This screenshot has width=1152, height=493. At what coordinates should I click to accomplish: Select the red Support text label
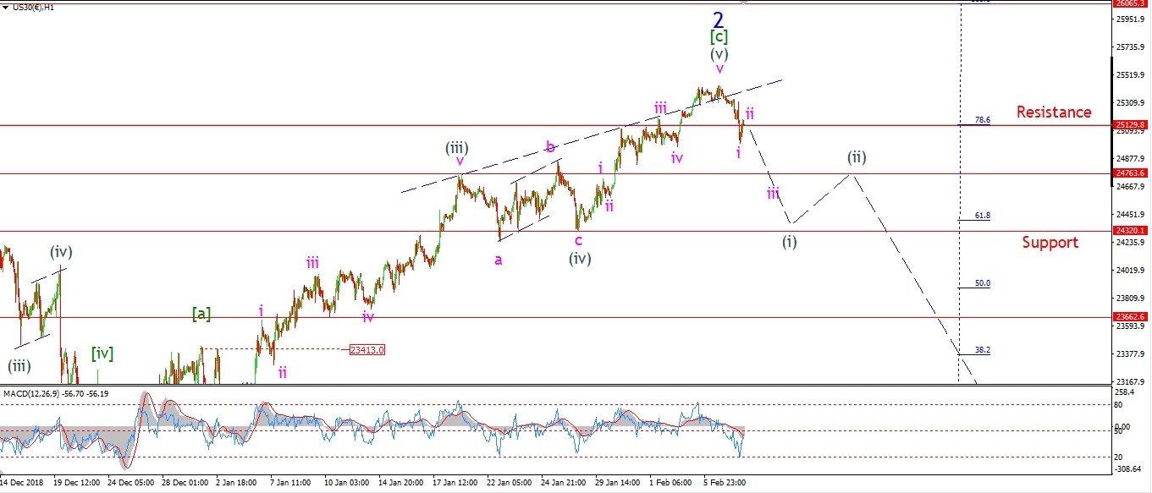pyautogui.click(x=1050, y=243)
